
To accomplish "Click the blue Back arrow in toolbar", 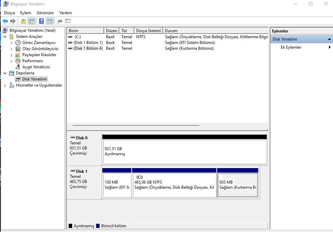I will pos(5,21).
